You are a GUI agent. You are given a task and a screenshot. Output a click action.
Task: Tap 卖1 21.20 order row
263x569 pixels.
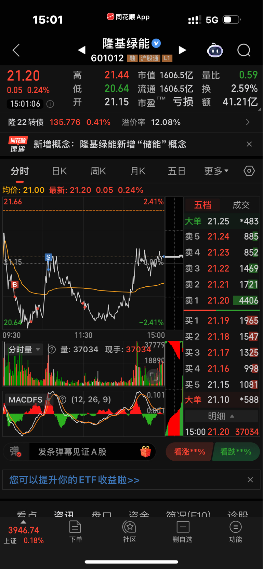pyautogui.click(x=222, y=300)
